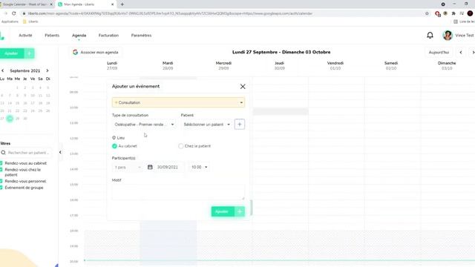The width and height of the screenshot is (475, 267).
Task: Close the Mon Agenda browser tab
Action: 112,4
